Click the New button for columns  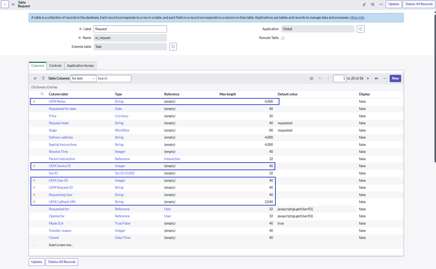point(395,78)
